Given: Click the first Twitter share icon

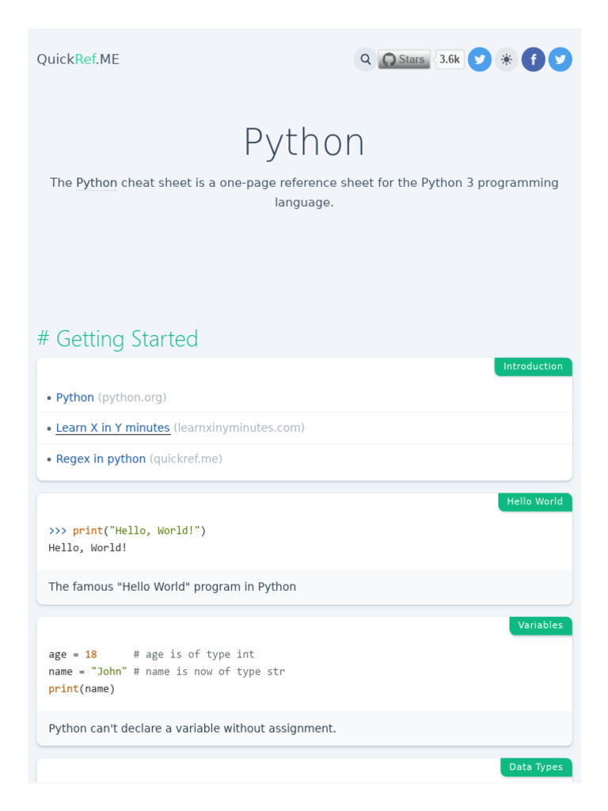Looking at the screenshot, I should 480,59.
